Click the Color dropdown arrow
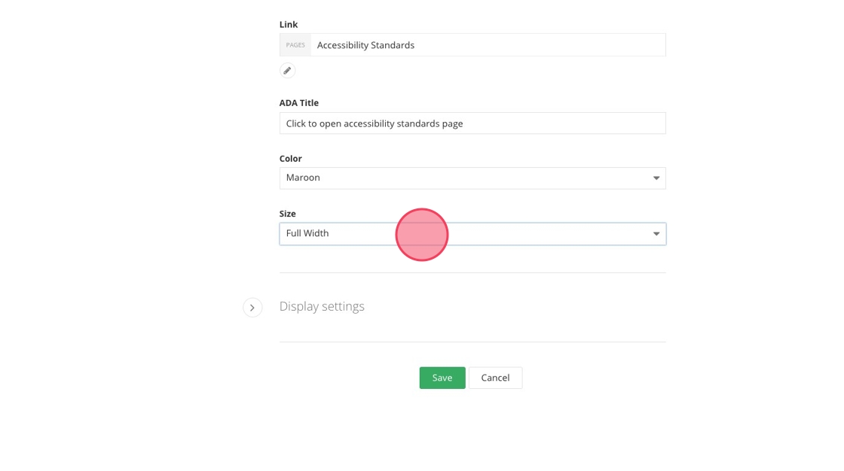The height and width of the screenshot is (471, 844). point(656,178)
